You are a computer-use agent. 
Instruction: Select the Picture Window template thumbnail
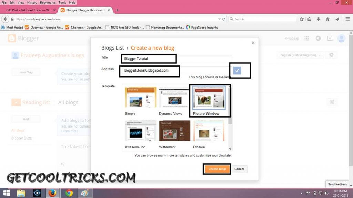coord(209,98)
